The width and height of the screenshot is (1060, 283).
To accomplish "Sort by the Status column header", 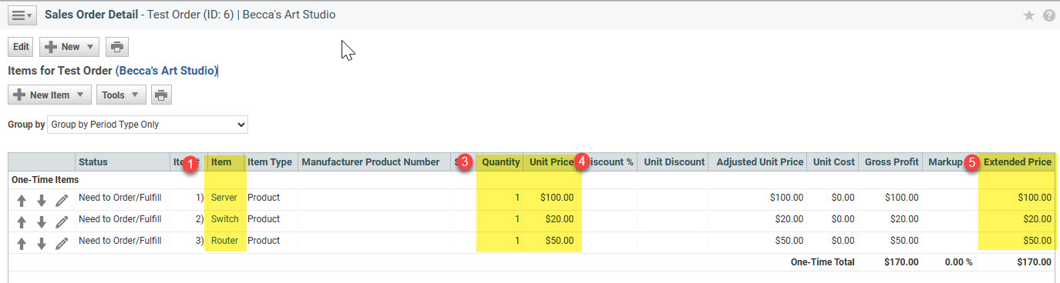I will pos(93,162).
